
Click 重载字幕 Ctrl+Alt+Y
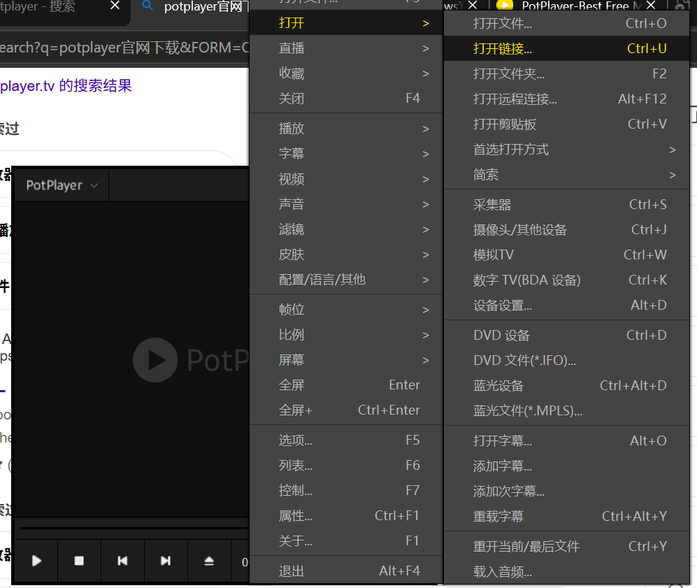click(x=567, y=517)
